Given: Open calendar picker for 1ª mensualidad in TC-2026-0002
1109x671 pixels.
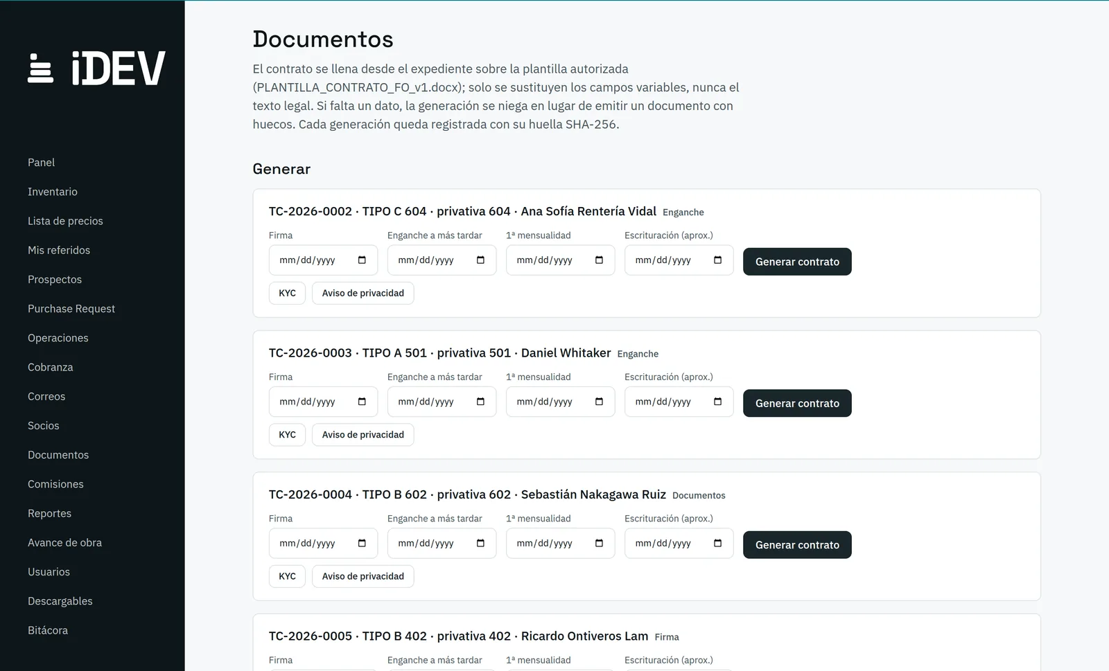Looking at the screenshot, I should point(599,260).
